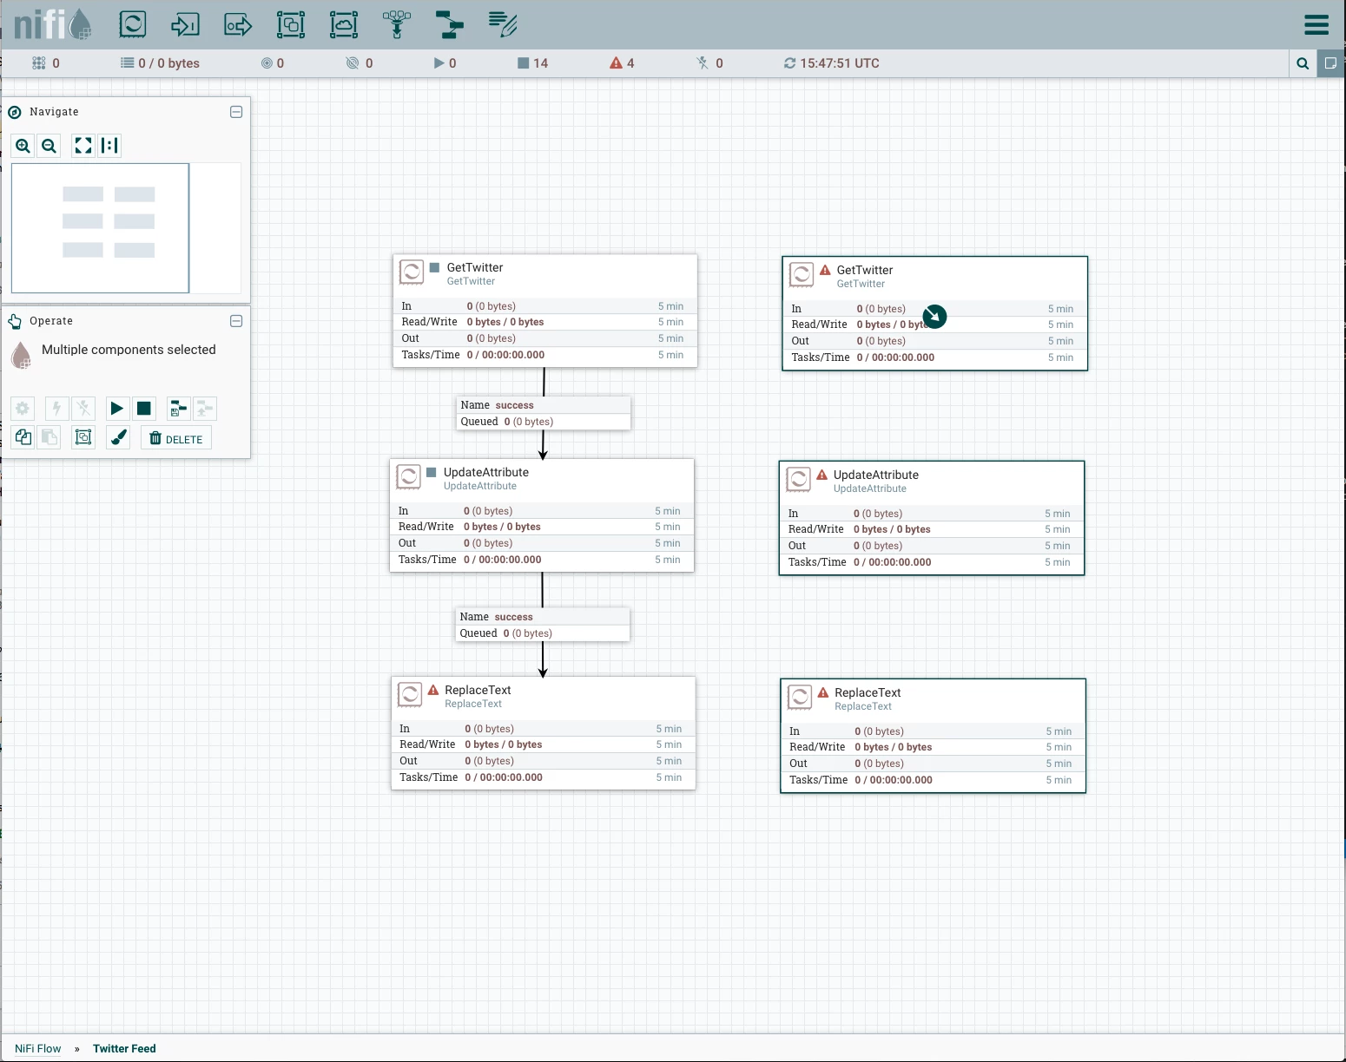The height and width of the screenshot is (1062, 1346).
Task: Start the selected components
Action: [117, 409]
